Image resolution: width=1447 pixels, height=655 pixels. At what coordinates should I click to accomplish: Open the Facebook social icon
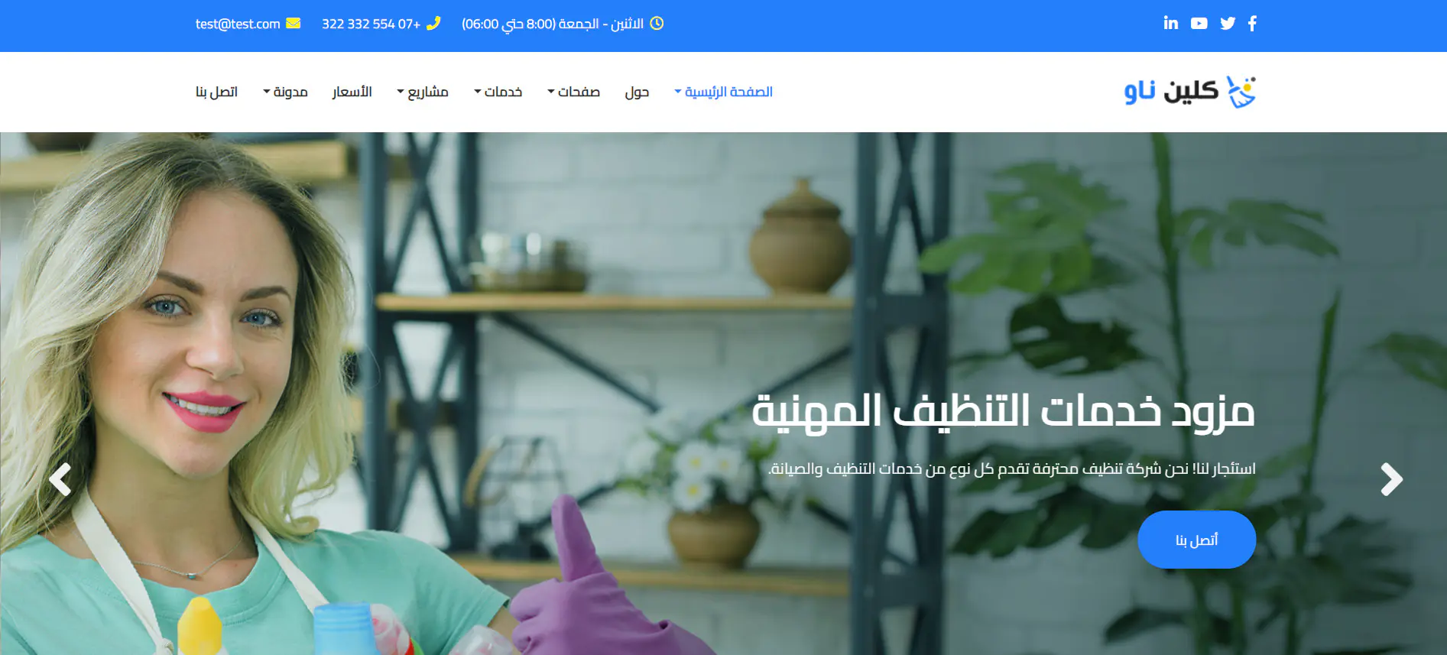1252,24
